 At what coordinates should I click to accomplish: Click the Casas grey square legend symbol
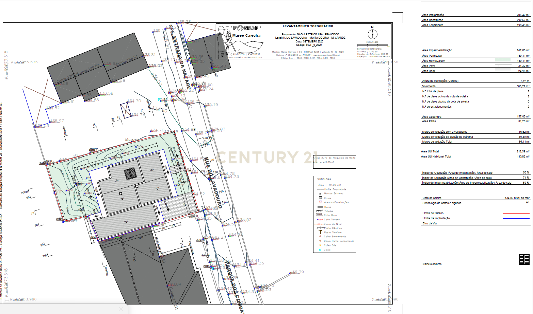coord(320,198)
